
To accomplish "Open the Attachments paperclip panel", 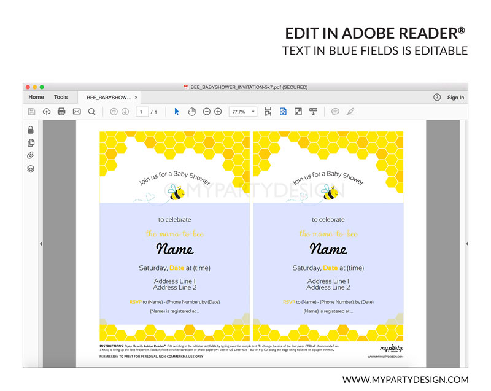I will pyautogui.click(x=31, y=155).
